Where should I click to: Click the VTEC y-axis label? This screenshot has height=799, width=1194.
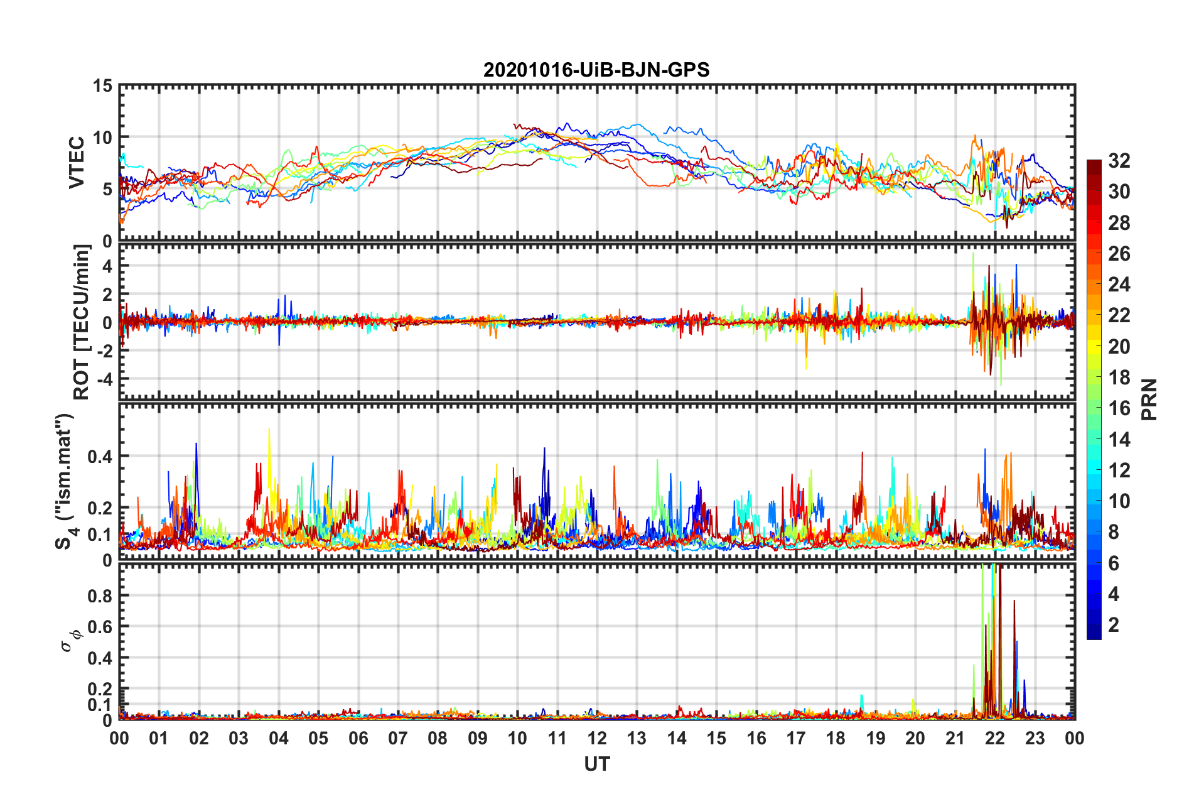[x=77, y=163]
